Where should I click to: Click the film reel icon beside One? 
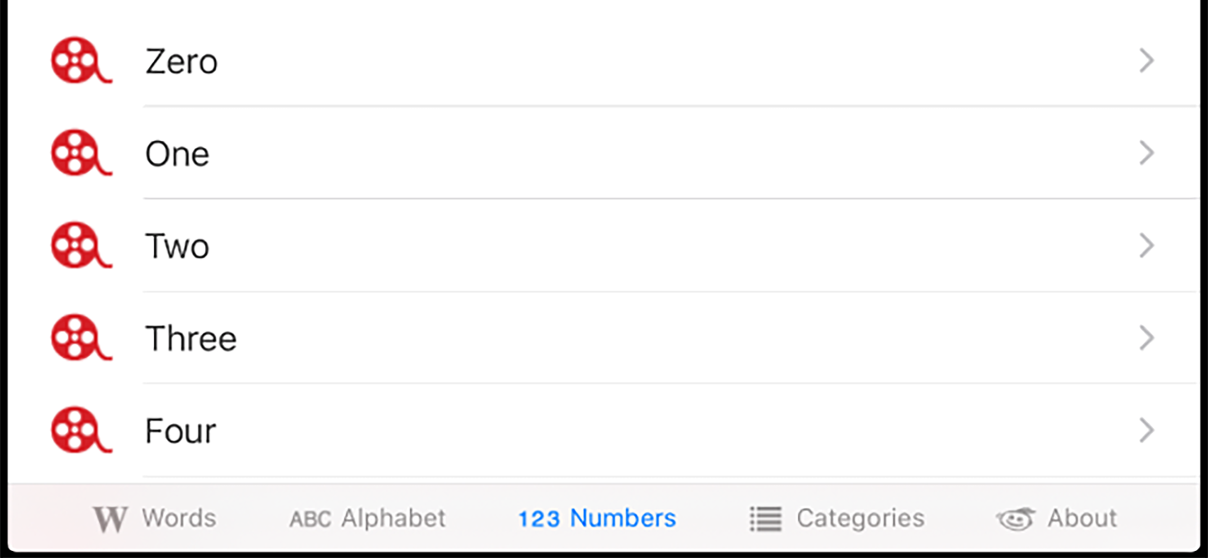click(x=80, y=153)
